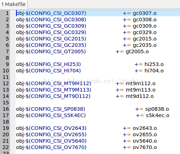Click text ov2655.o

[x=145, y=134]
